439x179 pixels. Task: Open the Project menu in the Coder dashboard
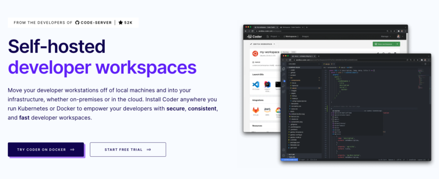[273, 37]
